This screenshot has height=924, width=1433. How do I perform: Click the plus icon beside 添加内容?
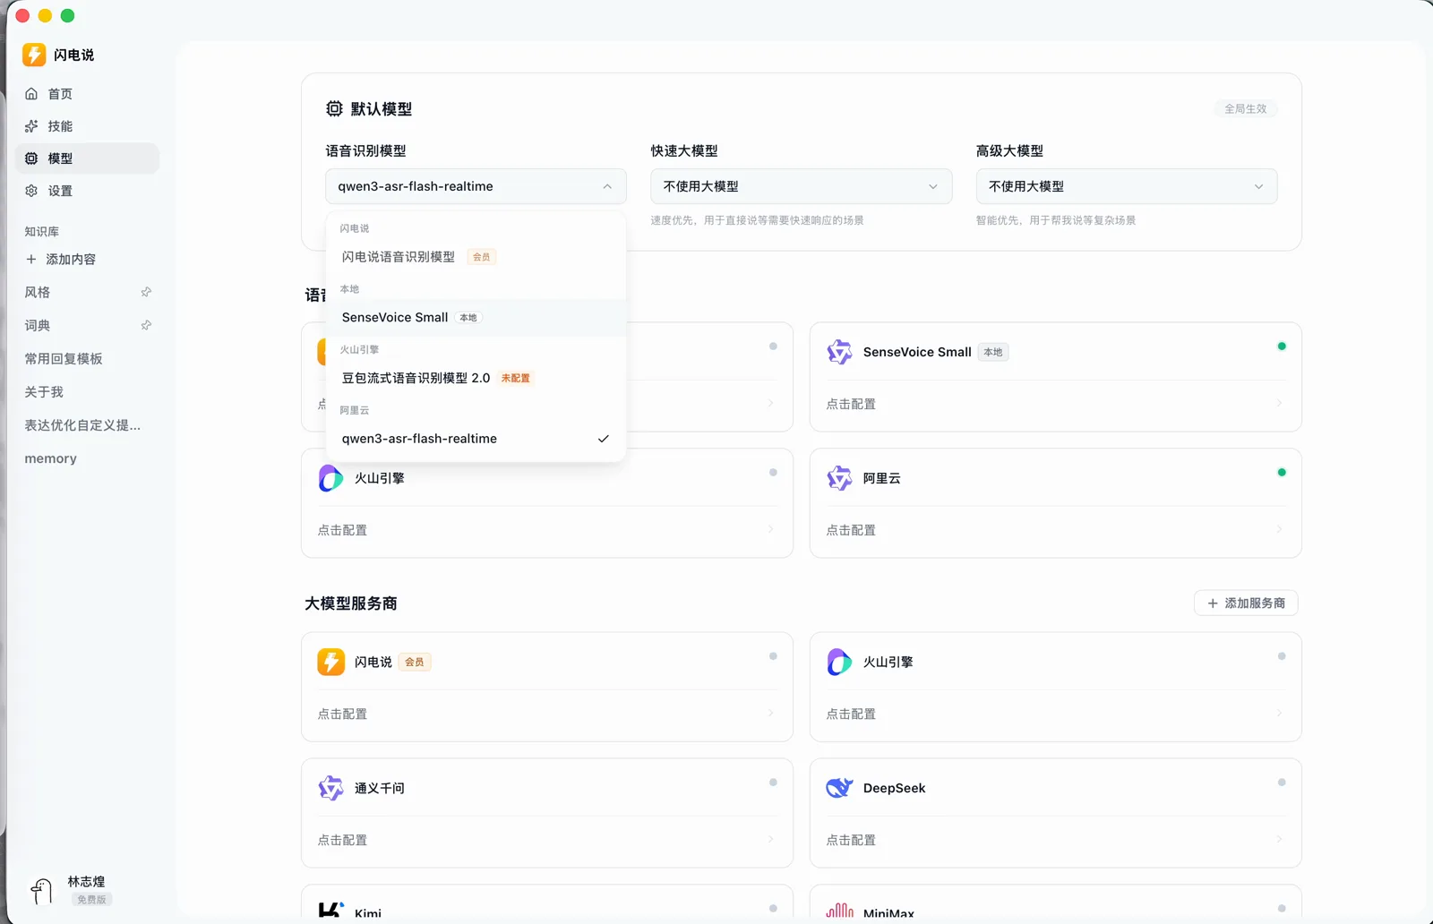click(x=31, y=259)
